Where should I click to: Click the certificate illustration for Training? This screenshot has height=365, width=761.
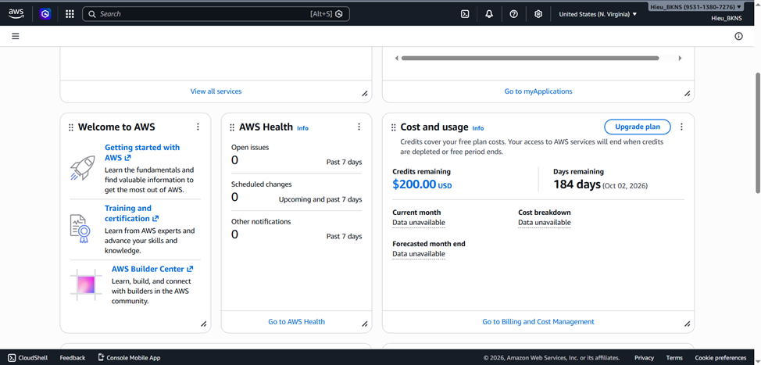click(80, 228)
